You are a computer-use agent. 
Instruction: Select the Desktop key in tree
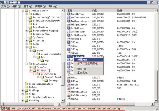coord(53,81)
